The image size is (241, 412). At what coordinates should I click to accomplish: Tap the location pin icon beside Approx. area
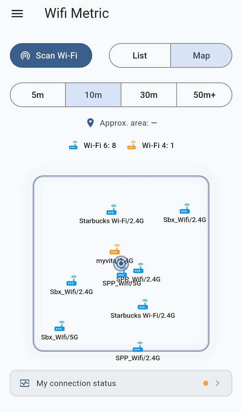(90, 123)
